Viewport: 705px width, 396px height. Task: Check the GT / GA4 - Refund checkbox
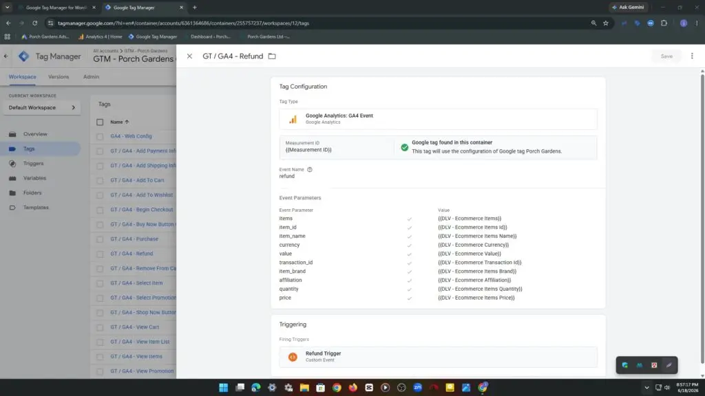click(100, 254)
